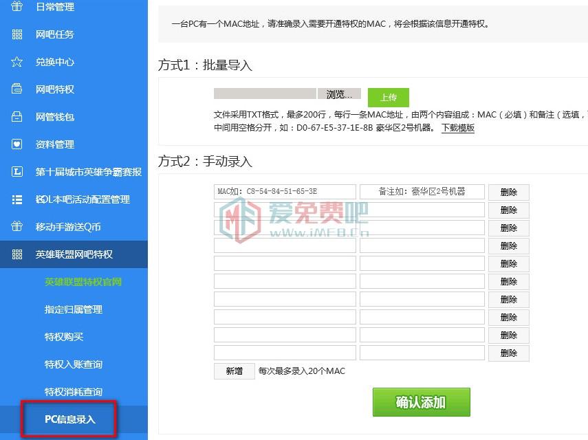
Task: Click 删除 on the first row
Action: [509, 192]
